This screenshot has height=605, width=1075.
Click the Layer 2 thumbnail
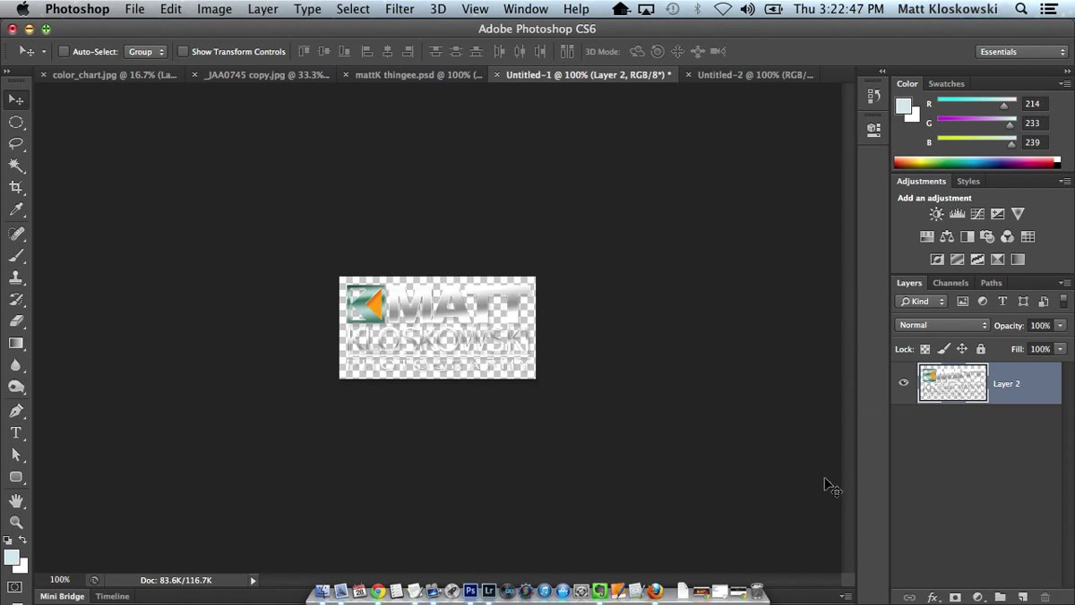pos(953,383)
